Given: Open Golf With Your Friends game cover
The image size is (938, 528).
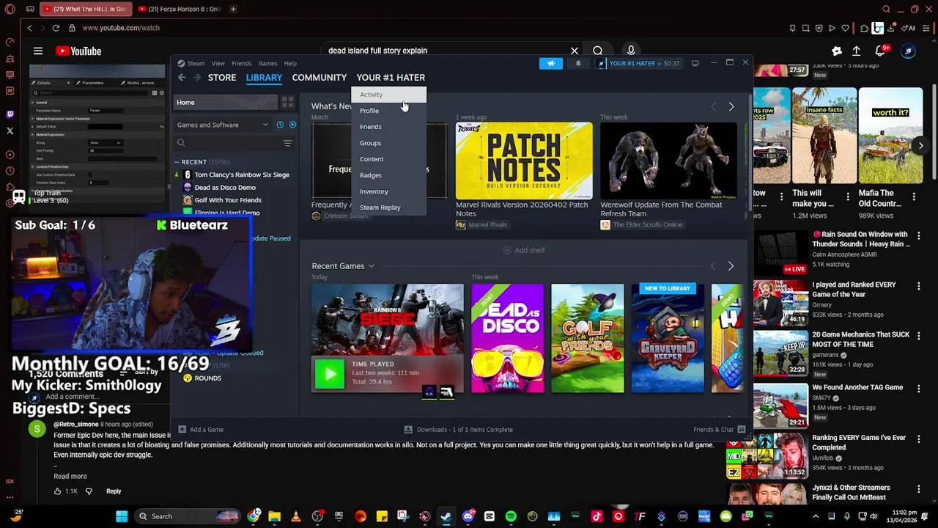Looking at the screenshot, I should click(587, 338).
